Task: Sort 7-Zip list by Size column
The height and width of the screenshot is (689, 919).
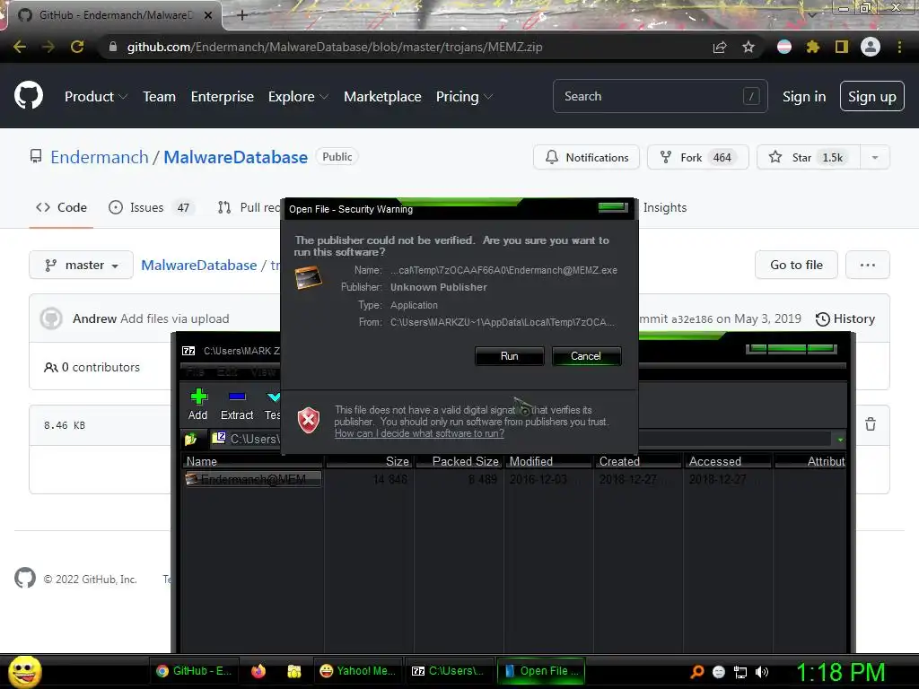Action: click(x=369, y=461)
